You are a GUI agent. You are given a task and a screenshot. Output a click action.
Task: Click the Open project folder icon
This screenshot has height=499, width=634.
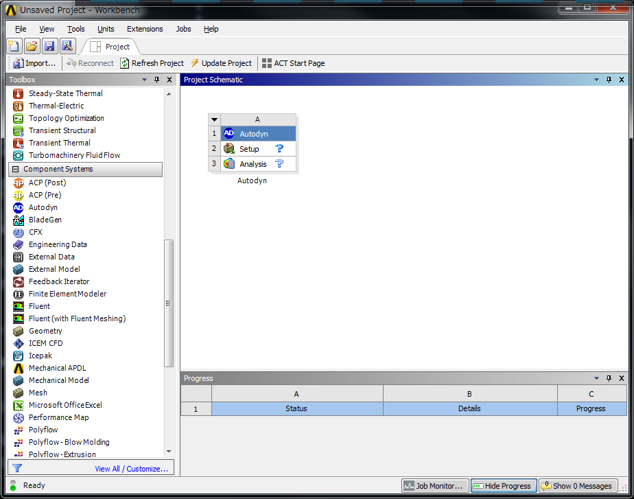32,46
